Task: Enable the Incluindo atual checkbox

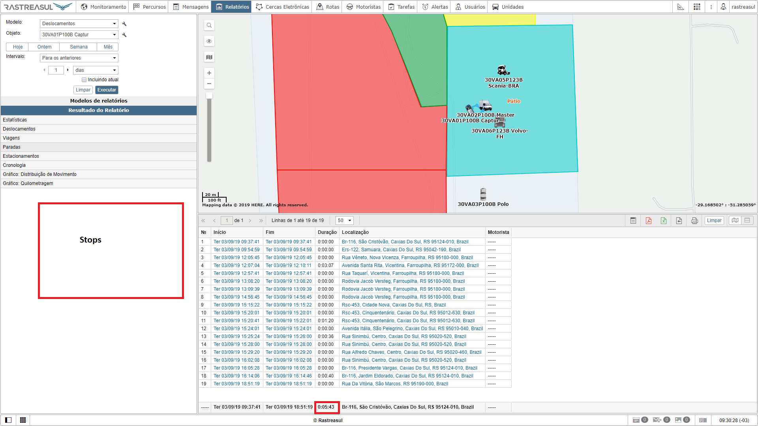Action: [84, 80]
